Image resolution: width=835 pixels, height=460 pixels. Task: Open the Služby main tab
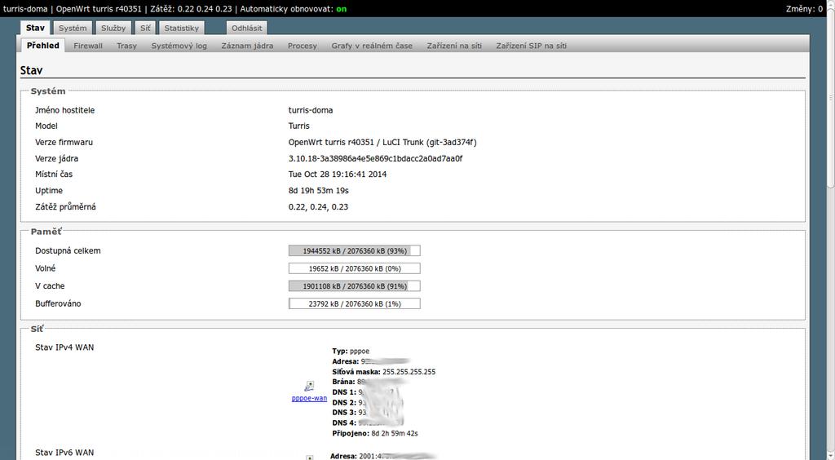point(113,29)
